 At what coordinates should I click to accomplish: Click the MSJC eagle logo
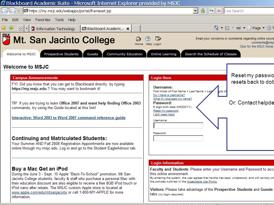pos(6,39)
